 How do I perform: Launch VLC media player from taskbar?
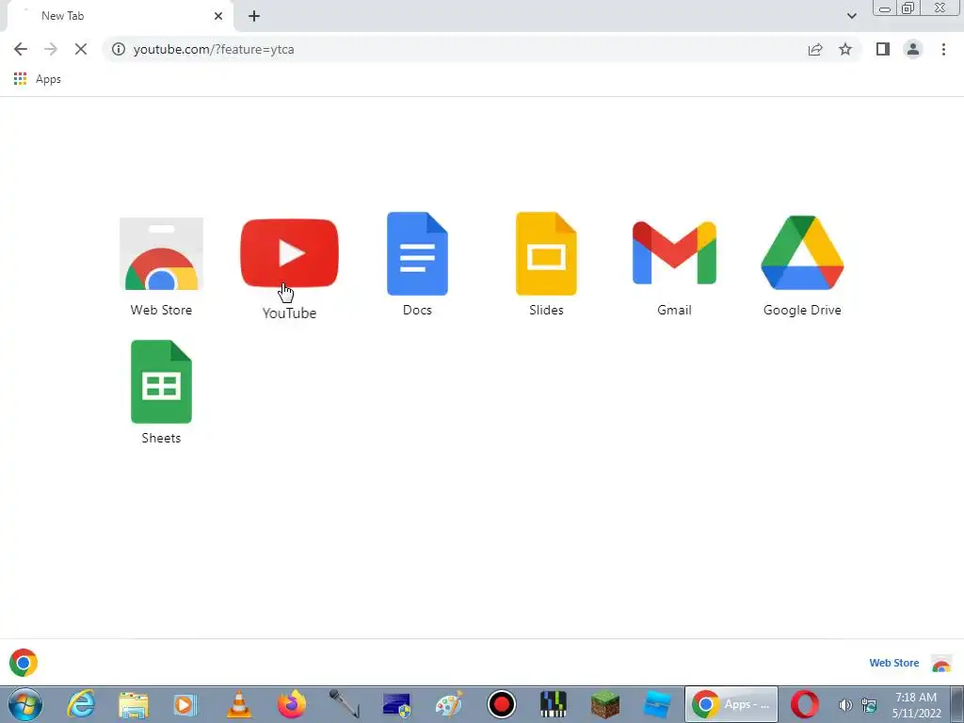(x=238, y=704)
